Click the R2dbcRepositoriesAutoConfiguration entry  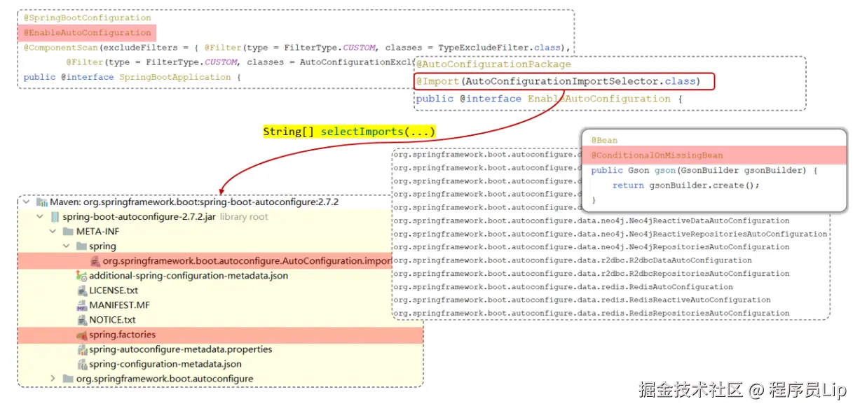tap(591, 274)
